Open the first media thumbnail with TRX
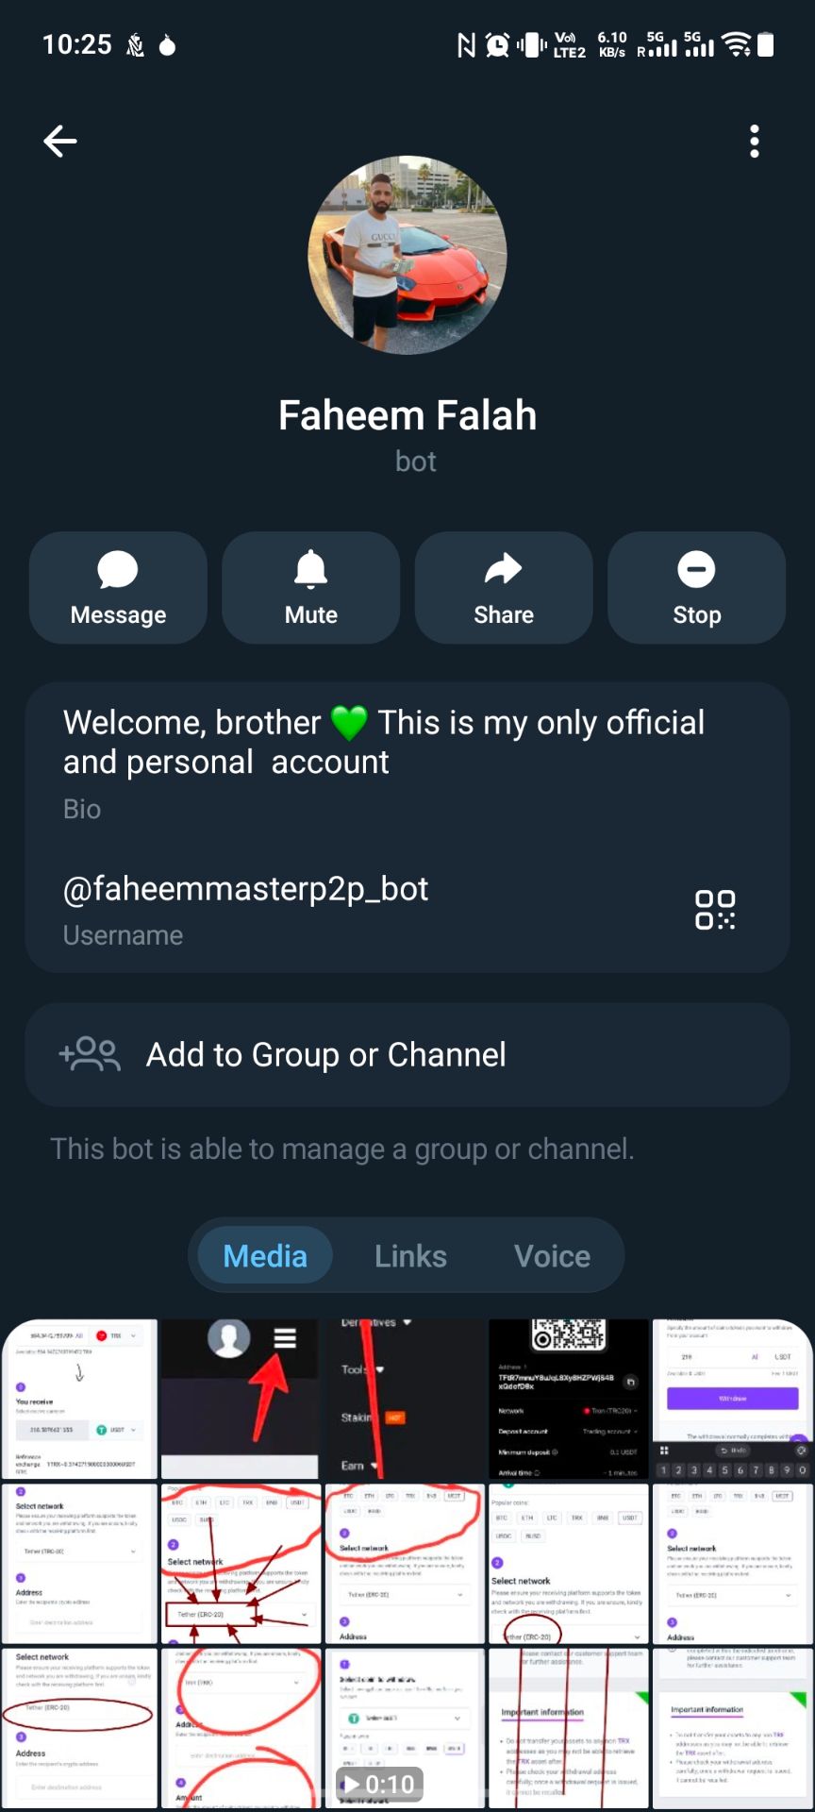The height and width of the screenshot is (1812, 815). [79, 1399]
